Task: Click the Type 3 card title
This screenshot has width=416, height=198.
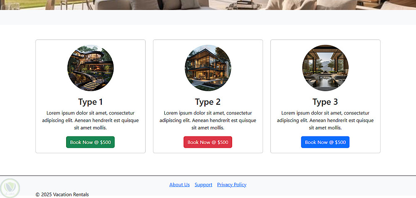Action: point(325,102)
